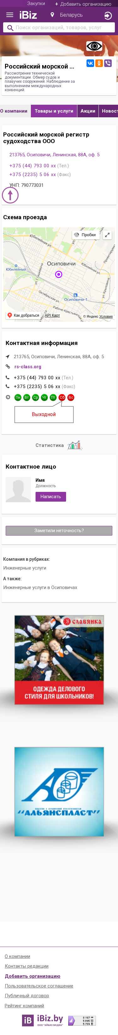Open the Беларусь location selector
The width and height of the screenshot is (118, 1035).
(67, 15)
